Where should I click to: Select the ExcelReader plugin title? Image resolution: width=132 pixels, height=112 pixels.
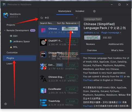pos(55,89)
